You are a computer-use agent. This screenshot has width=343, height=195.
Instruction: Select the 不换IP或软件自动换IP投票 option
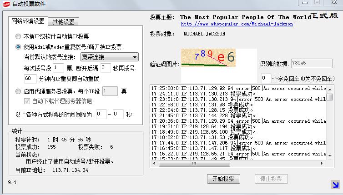[x=18, y=36]
